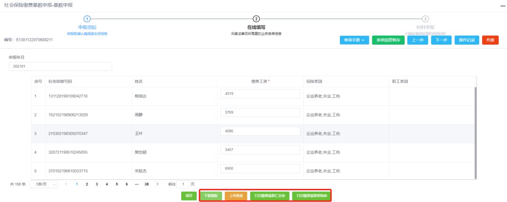Click the 下载模板 button
The height and width of the screenshot is (202, 507).
[211, 195]
